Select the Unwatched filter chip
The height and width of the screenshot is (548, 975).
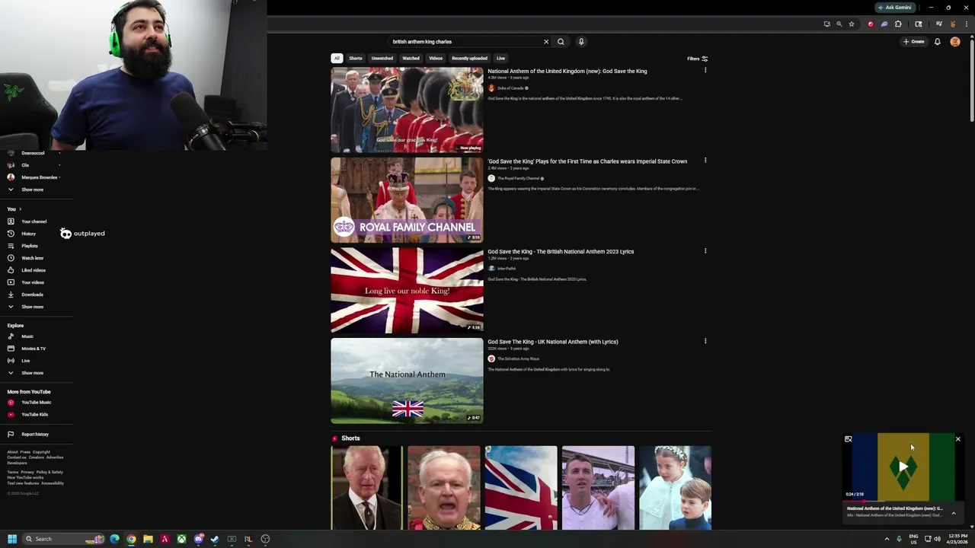tap(382, 58)
